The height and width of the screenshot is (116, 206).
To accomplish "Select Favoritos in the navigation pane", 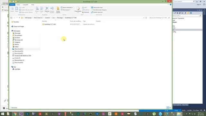I will click(16, 22).
